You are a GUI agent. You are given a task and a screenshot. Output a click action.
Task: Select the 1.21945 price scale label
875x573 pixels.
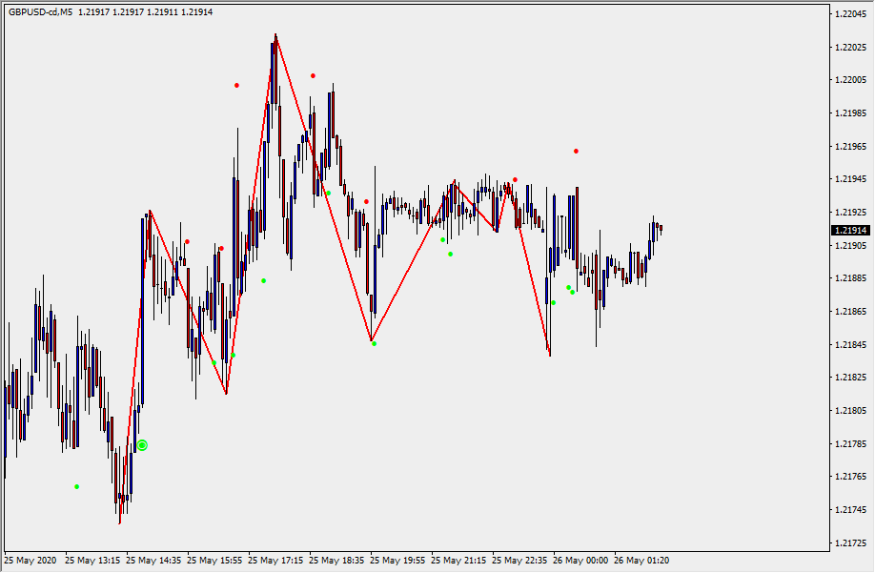click(848, 179)
